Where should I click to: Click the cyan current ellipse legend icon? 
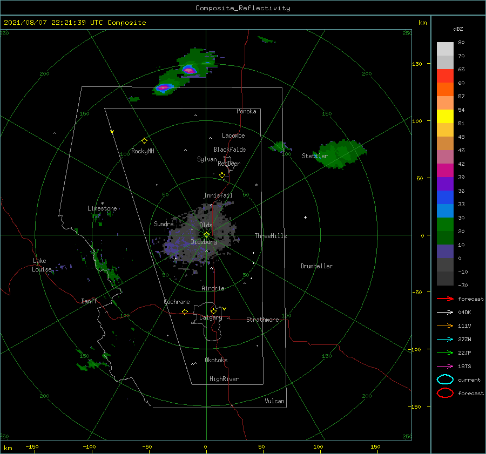(x=445, y=380)
